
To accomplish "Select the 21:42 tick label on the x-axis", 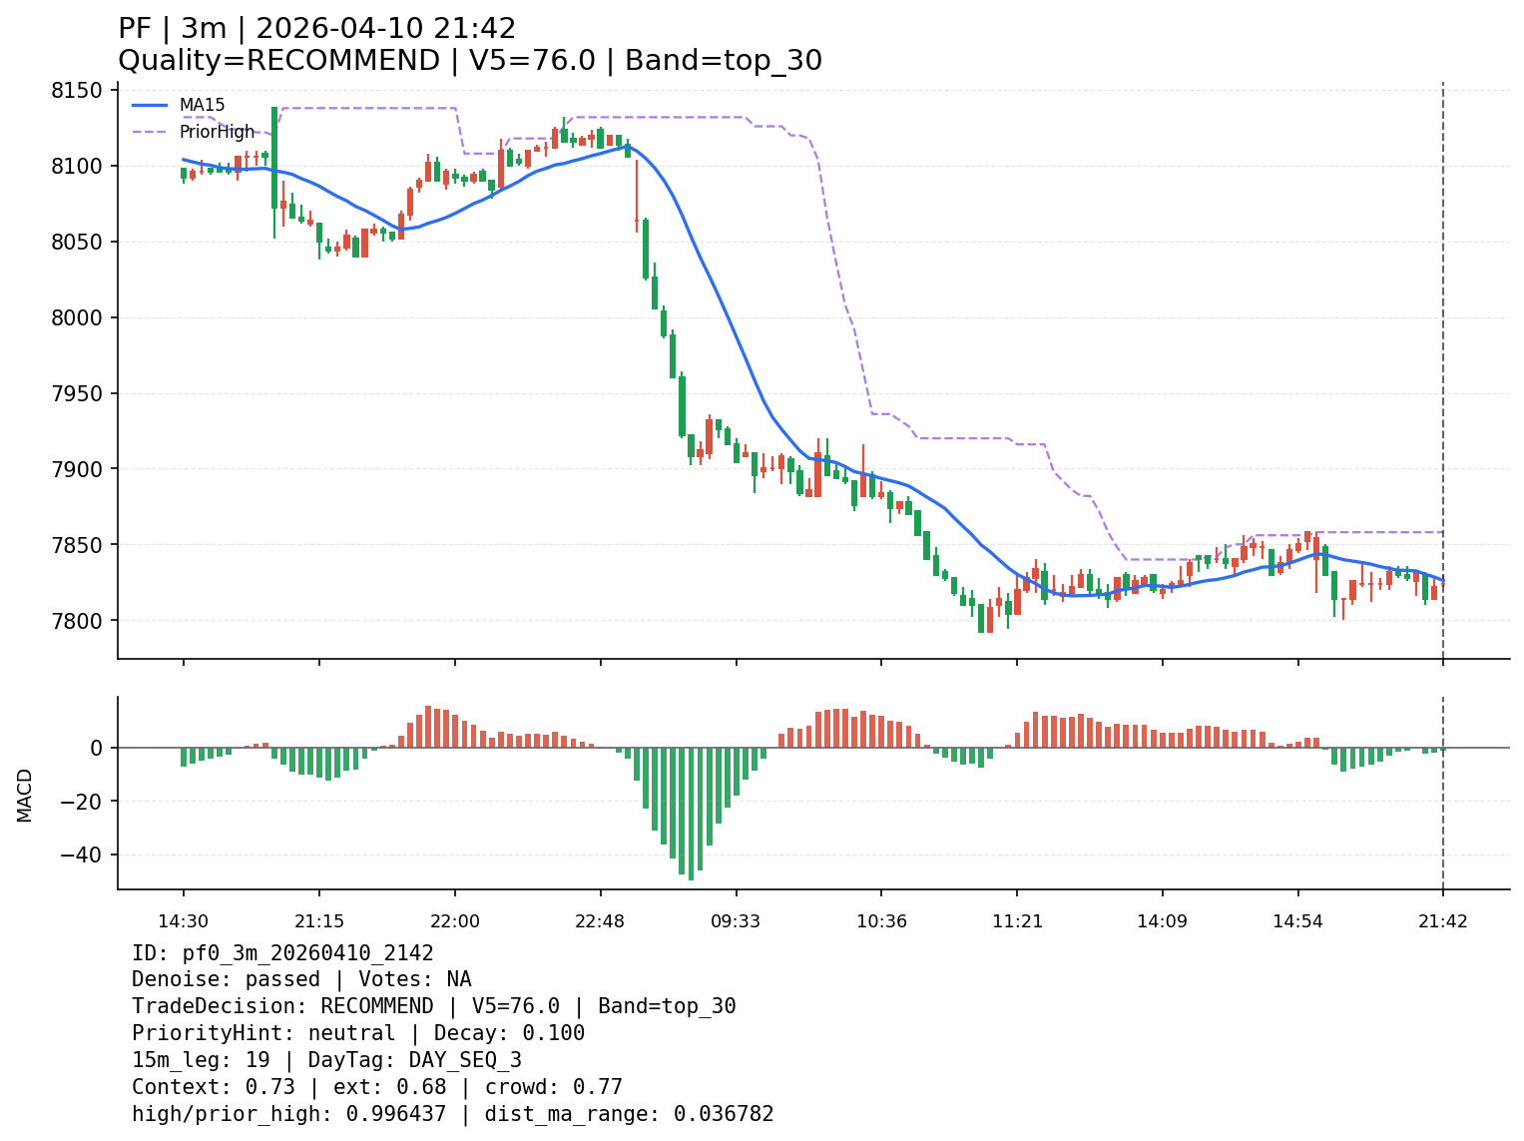I will (x=1442, y=921).
